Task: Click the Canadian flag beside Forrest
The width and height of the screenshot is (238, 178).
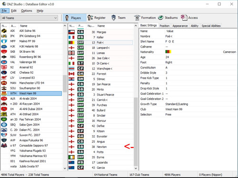Action: point(71,74)
